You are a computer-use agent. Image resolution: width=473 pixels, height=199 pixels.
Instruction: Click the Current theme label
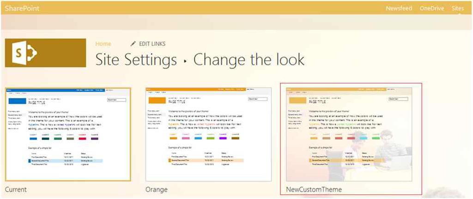[16, 189]
